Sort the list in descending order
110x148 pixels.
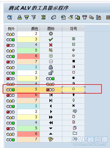coord(27,18)
